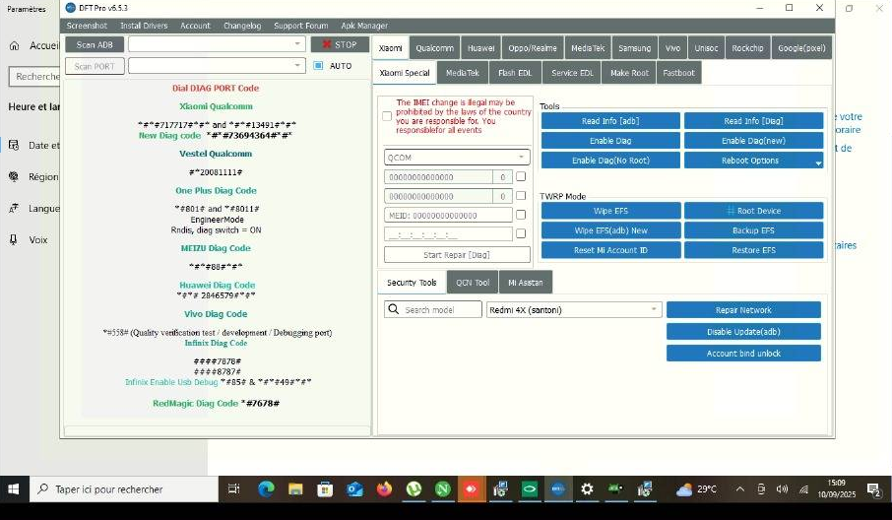Click Reset Mi Account ID button
The width and height of the screenshot is (892, 520).
point(610,250)
